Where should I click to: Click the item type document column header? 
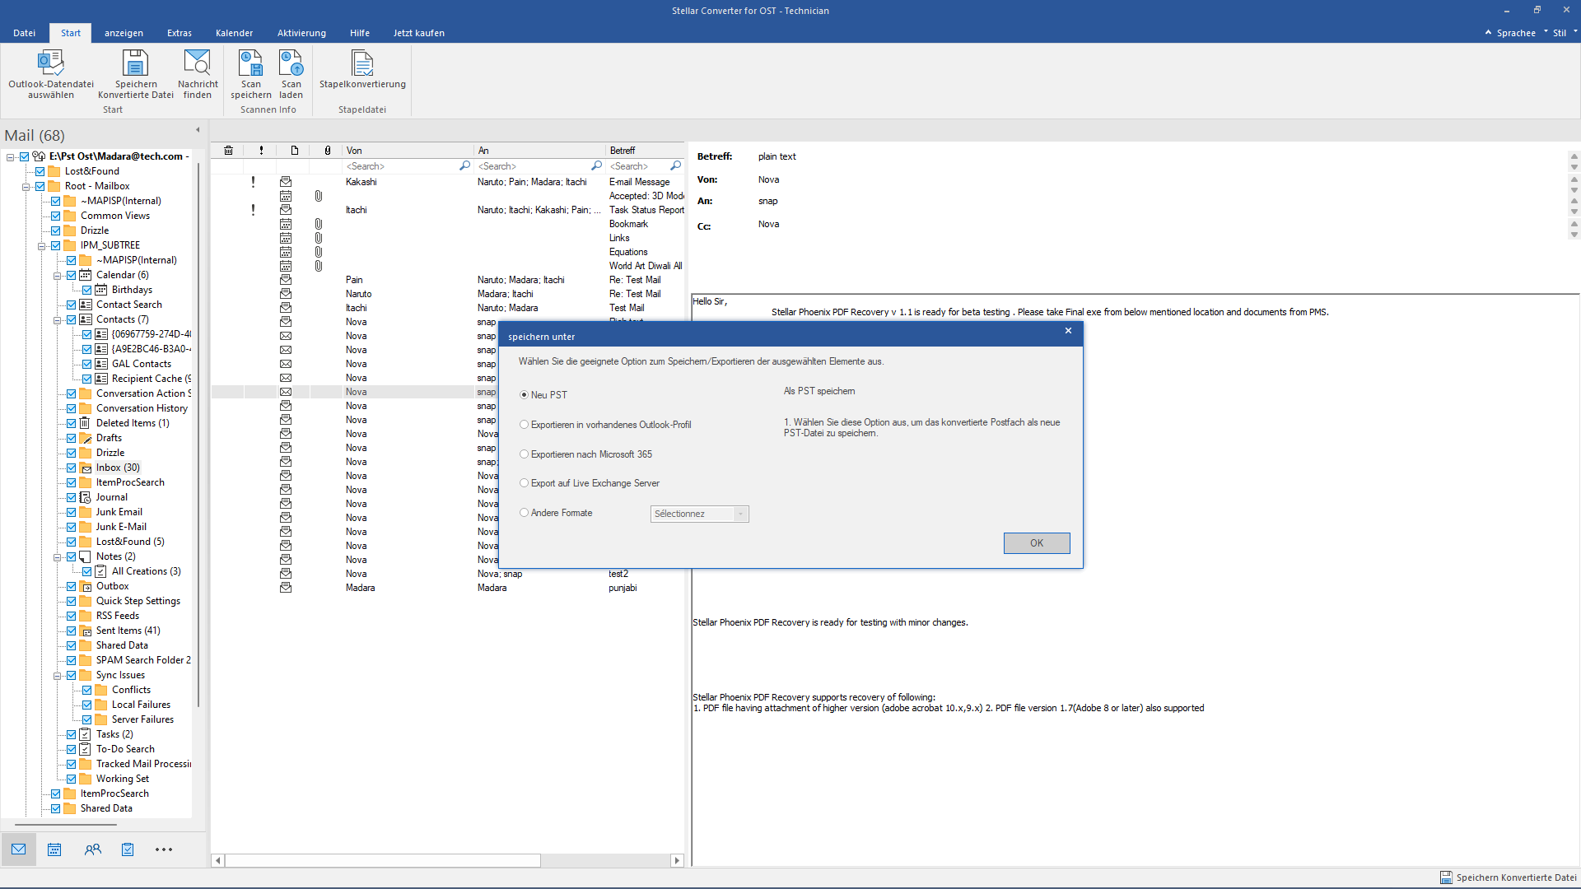coord(294,151)
